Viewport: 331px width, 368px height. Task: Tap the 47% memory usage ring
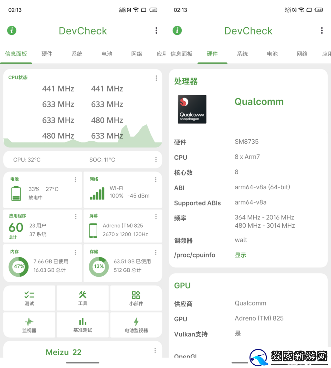19,266
